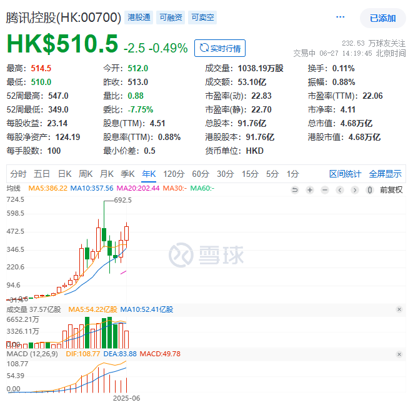The height and width of the screenshot is (405, 413).
Task: Switch to the 5分 chart tab
Action: click(272, 174)
